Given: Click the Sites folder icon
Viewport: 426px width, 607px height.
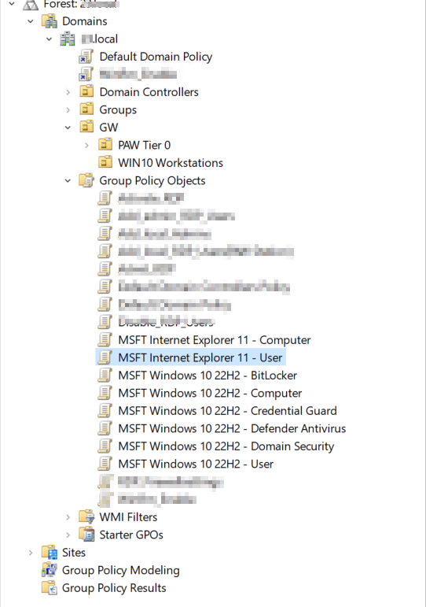Looking at the screenshot, I should [x=49, y=553].
